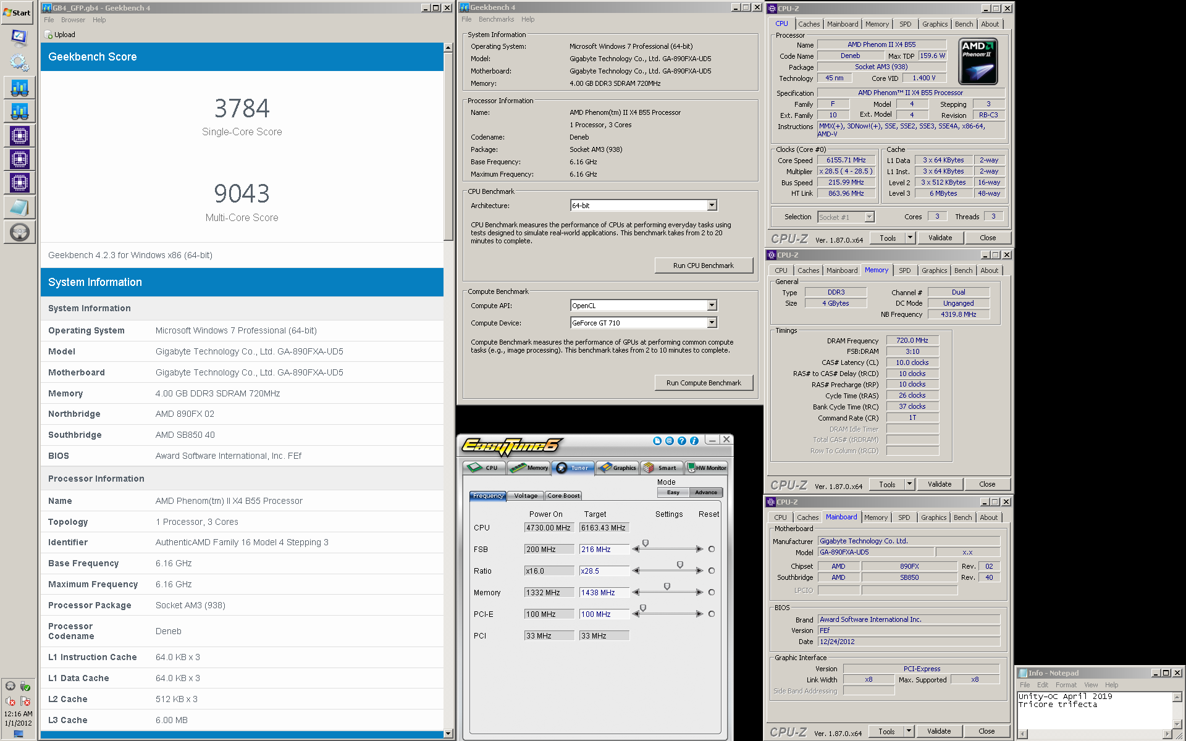This screenshot has width=1186, height=741.
Task: Click show desktop icon below the clock
Action: pos(18,734)
